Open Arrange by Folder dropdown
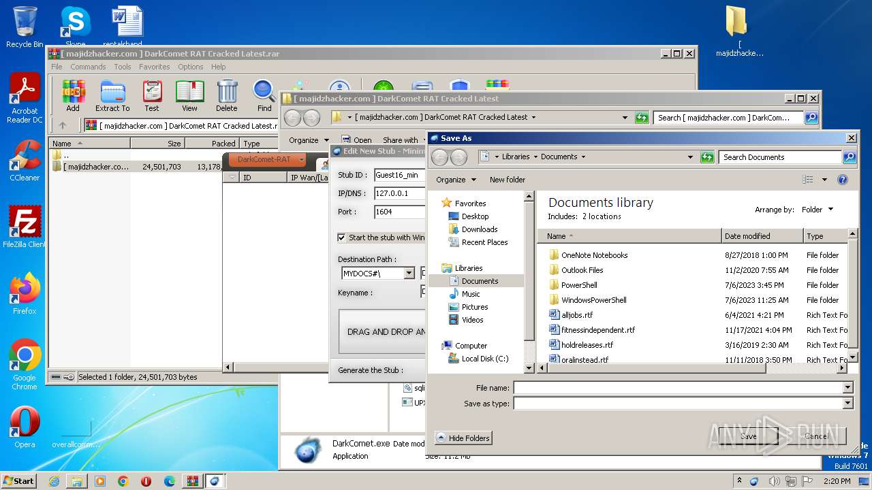 (x=817, y=210)
